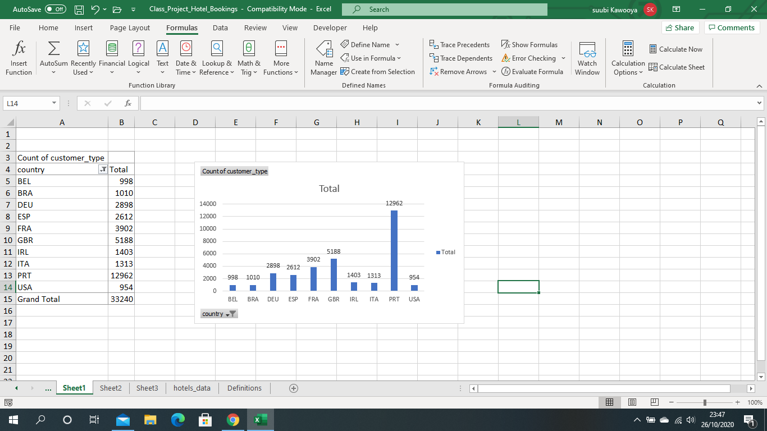Expand the Define Name dropdown
Viewport: 767px width, 431px height.
tap(397, 45)
